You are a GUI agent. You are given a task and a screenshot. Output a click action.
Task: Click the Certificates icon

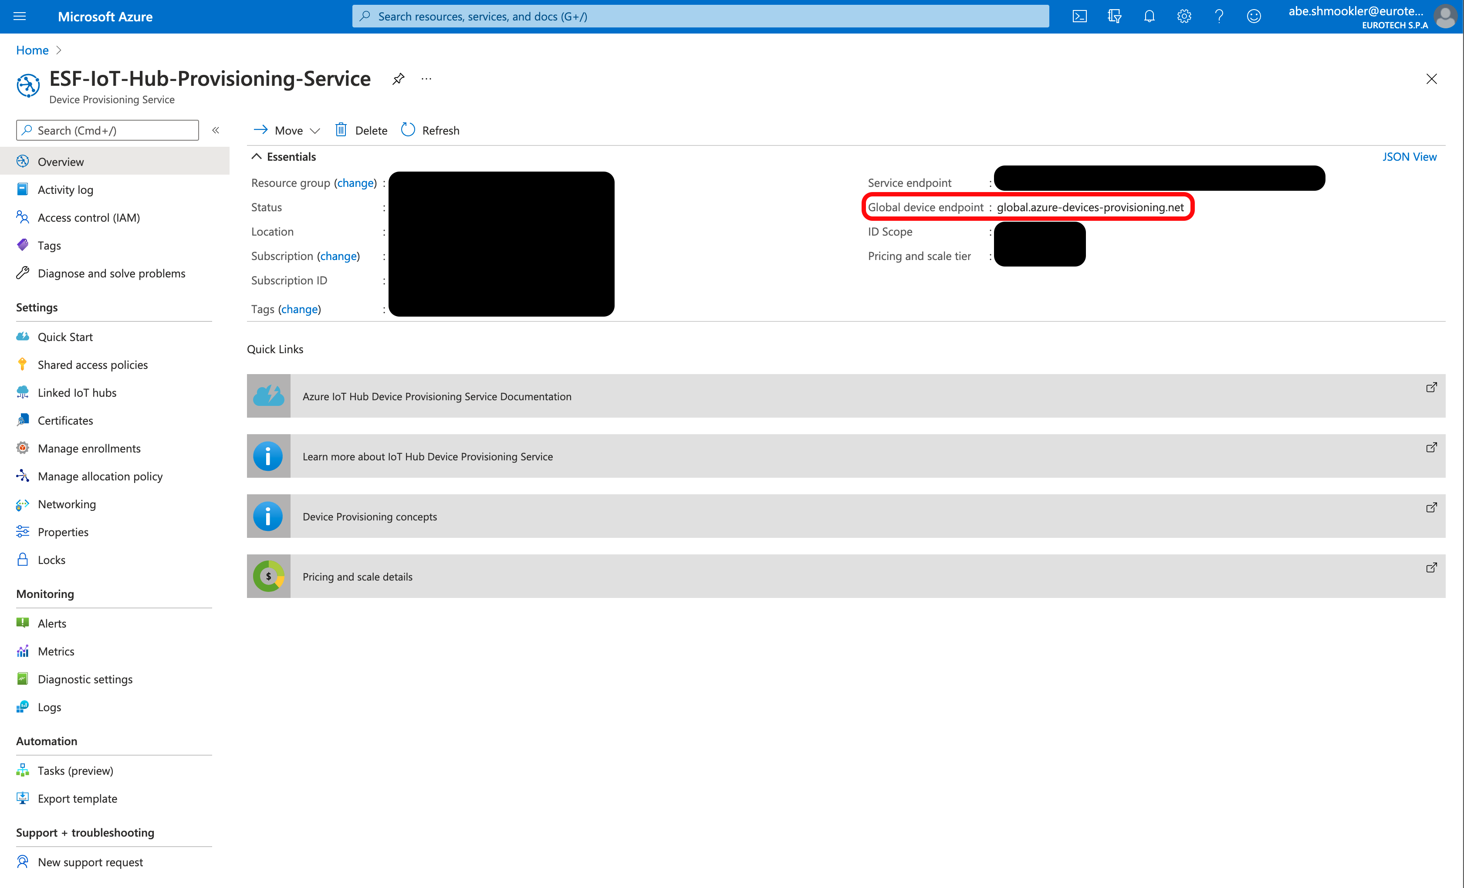pos(23,420)
